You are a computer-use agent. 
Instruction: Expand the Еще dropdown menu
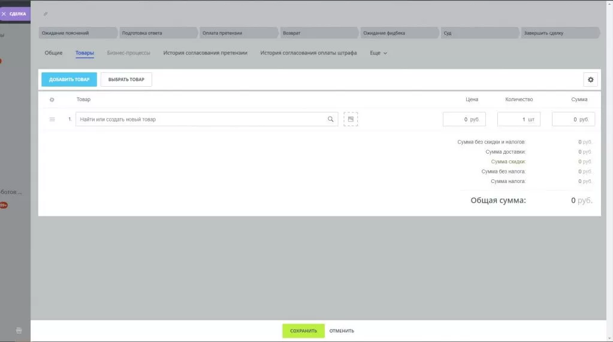tap(378, 53)
